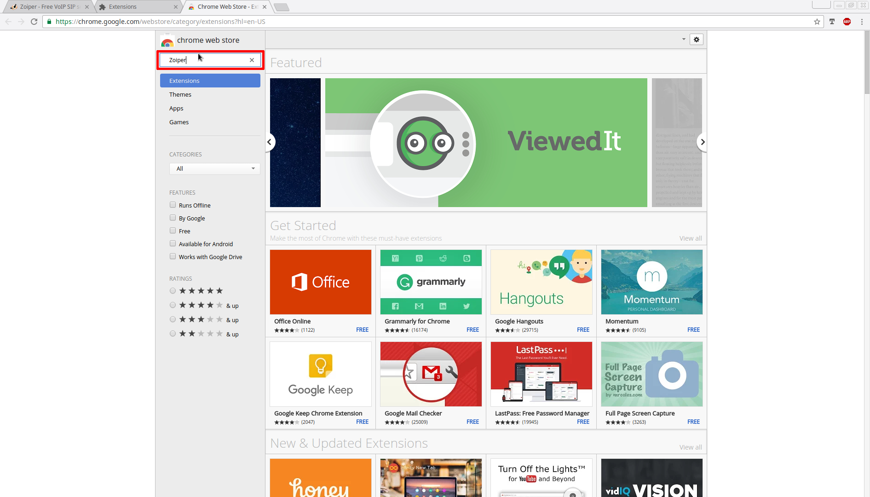
Task: Bookmark this page with the star icon
Action: 817,22
